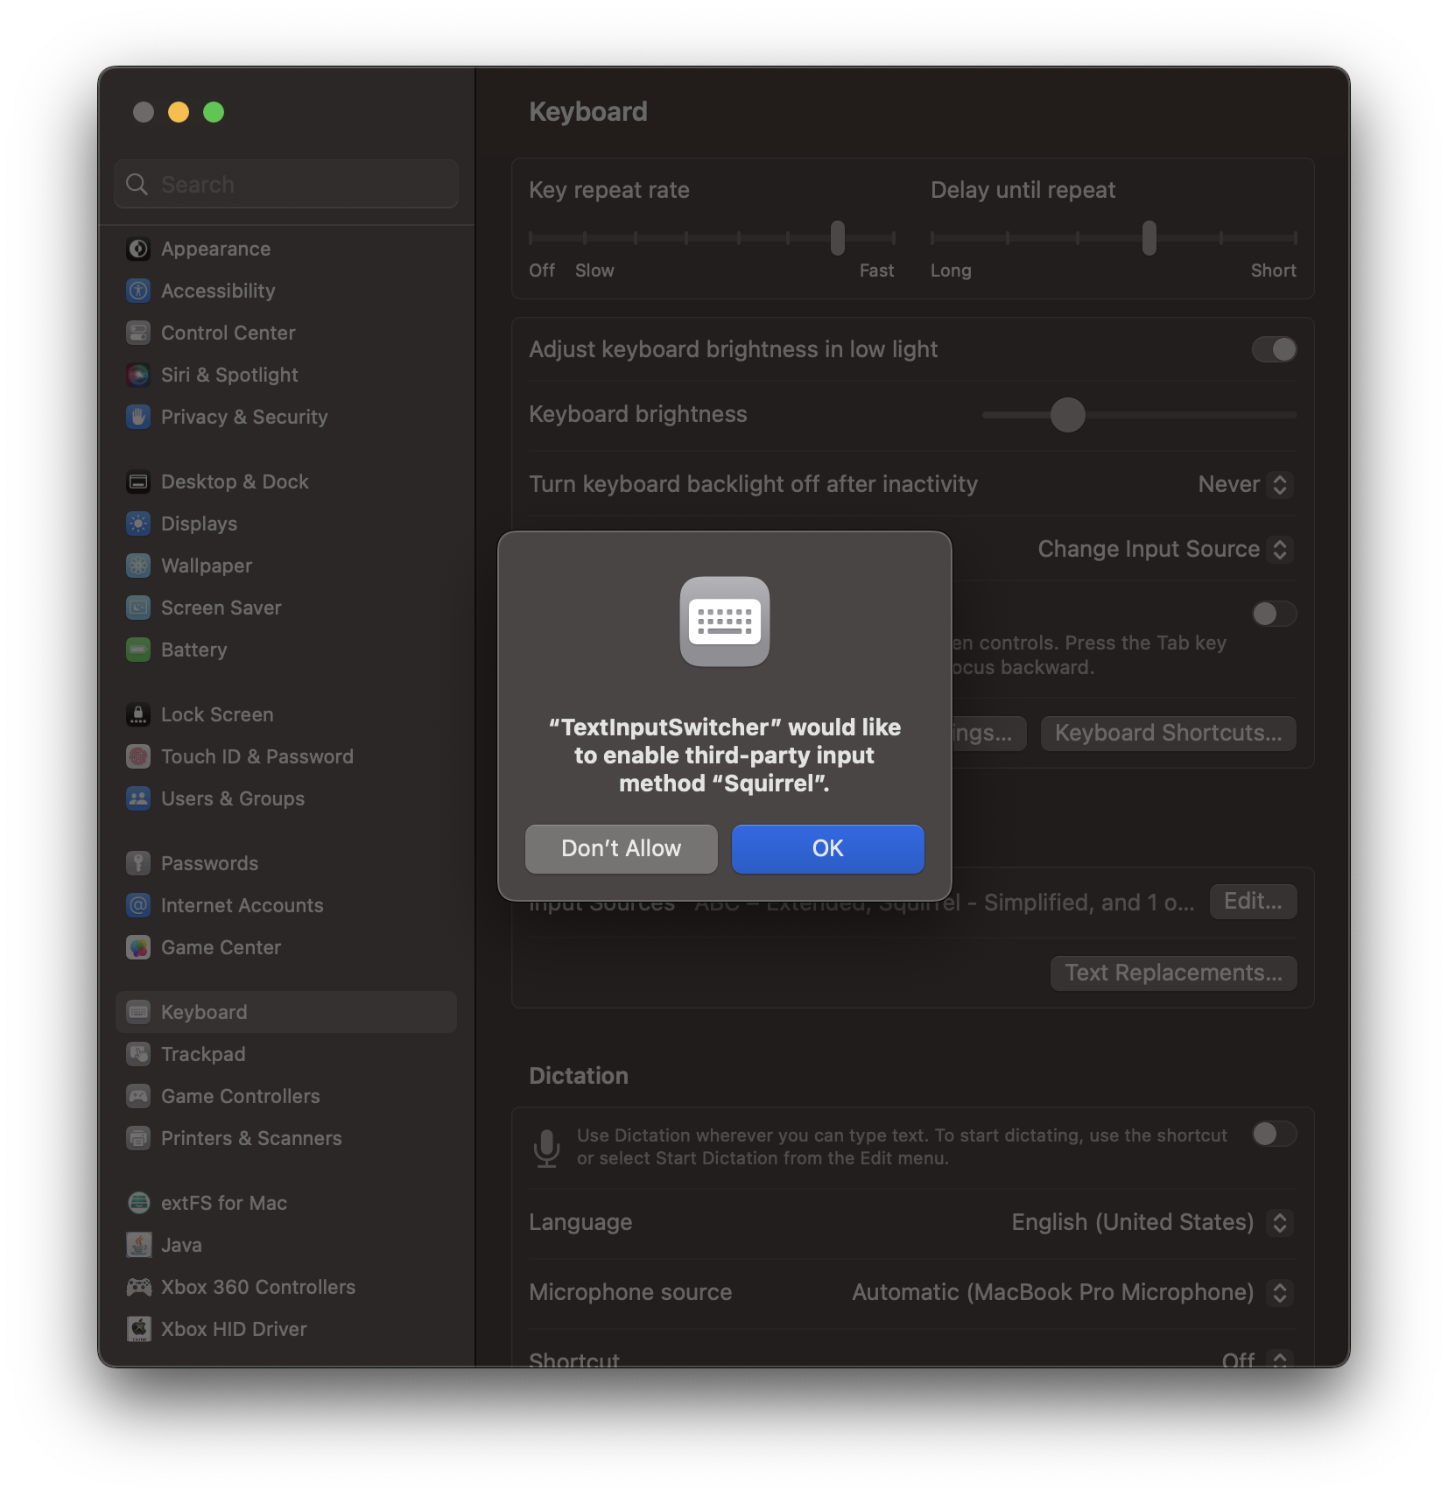The width and height of the screenshot is (1448, 1497).
Task: Open Keyboard Shortcuts… button
Action: click(1169, 734)
